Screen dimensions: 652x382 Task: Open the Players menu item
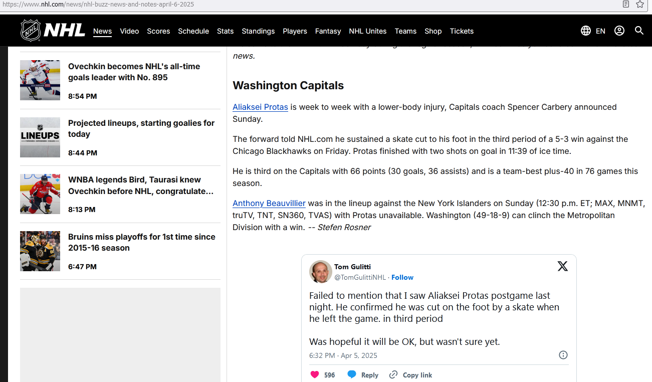pos(295,31)
